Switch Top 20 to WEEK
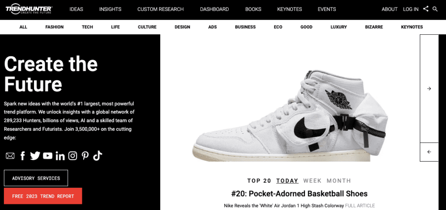 (312, 180)
